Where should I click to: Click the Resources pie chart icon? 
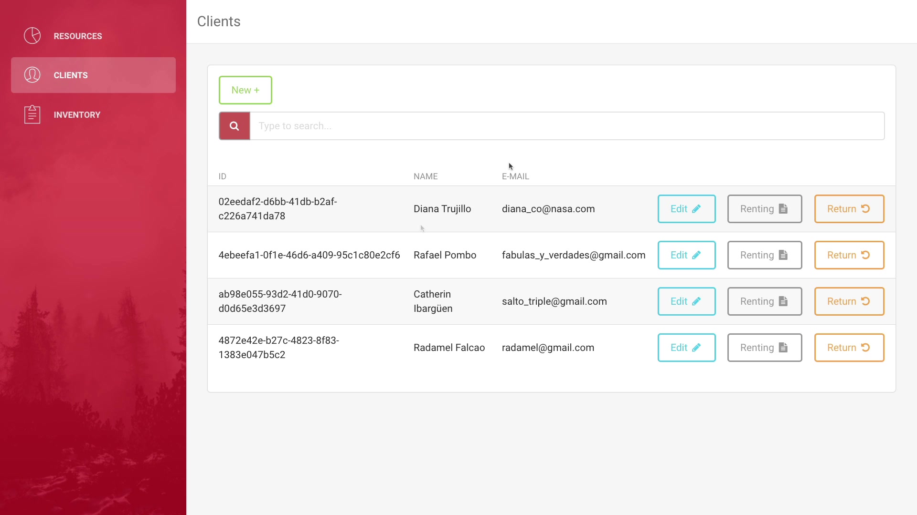[x=32, y=36]
